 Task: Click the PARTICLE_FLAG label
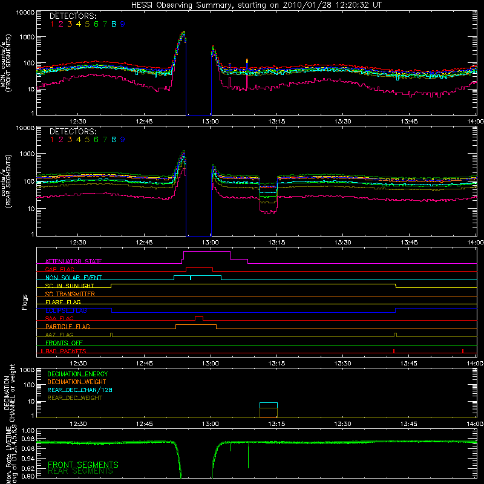(68, 326)
